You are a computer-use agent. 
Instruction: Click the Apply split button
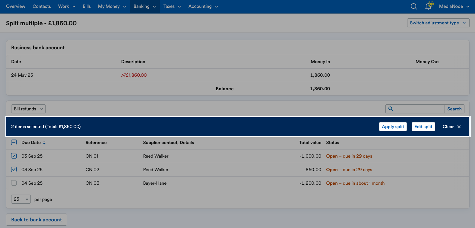tap(393, 127)
